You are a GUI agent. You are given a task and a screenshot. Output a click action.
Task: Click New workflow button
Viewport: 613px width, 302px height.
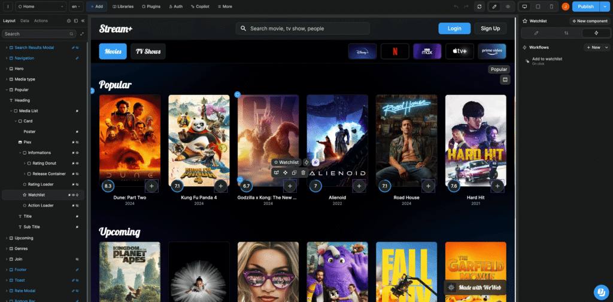(593, 47)
